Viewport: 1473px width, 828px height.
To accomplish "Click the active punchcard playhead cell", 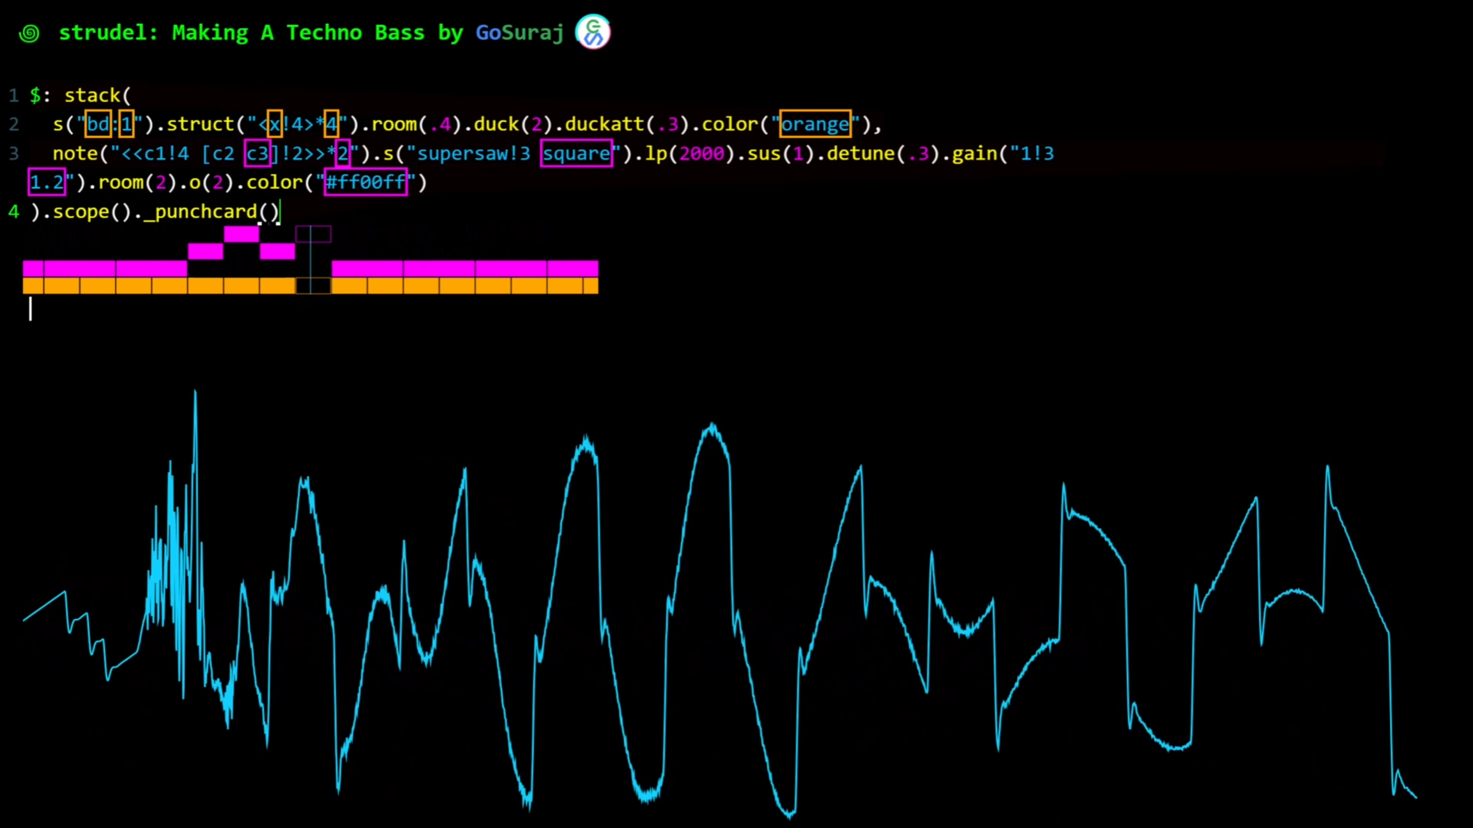I will pyautogui.click(x=314, y=286).
